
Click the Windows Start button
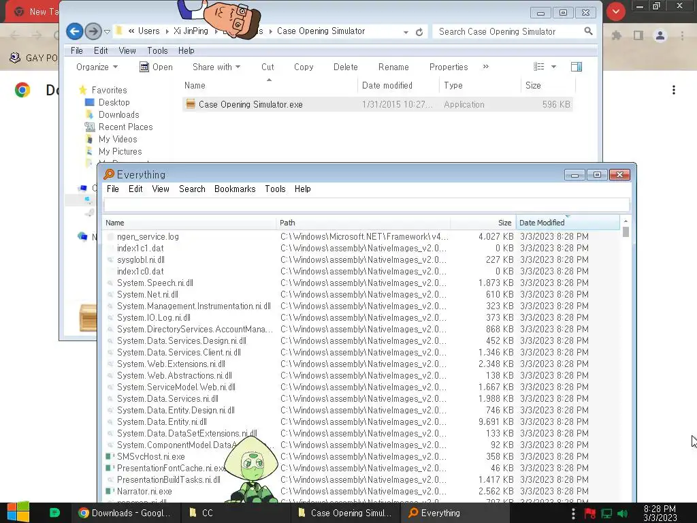click(18, 513)
